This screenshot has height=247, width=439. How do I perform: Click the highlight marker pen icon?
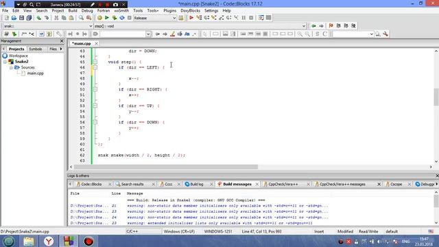pyautogui.click(x=172, y=34)
